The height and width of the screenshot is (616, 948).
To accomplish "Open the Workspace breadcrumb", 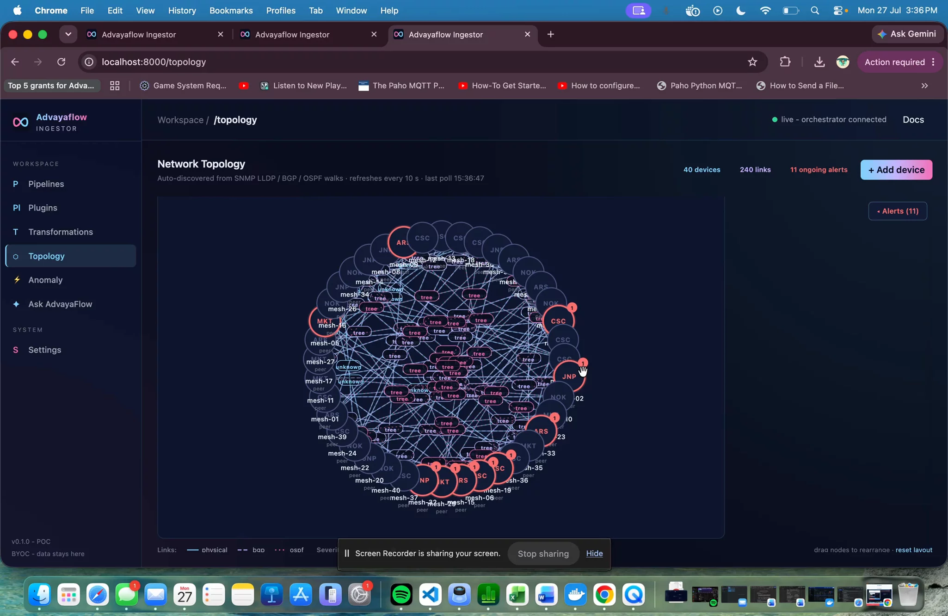I will (180, 120).
